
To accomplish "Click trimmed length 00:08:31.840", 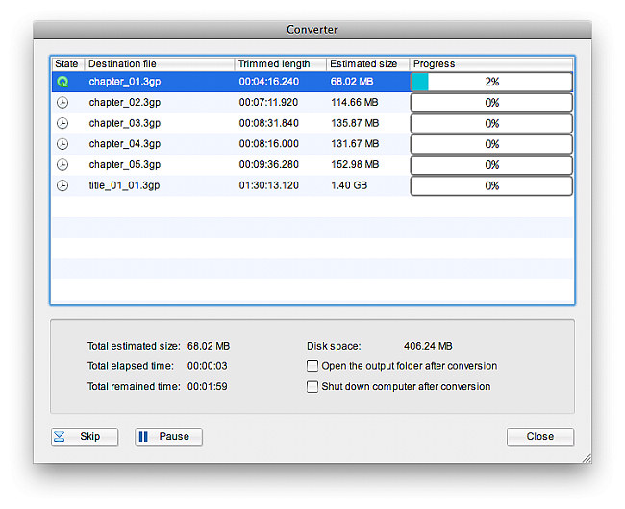I will click(269, 123).
